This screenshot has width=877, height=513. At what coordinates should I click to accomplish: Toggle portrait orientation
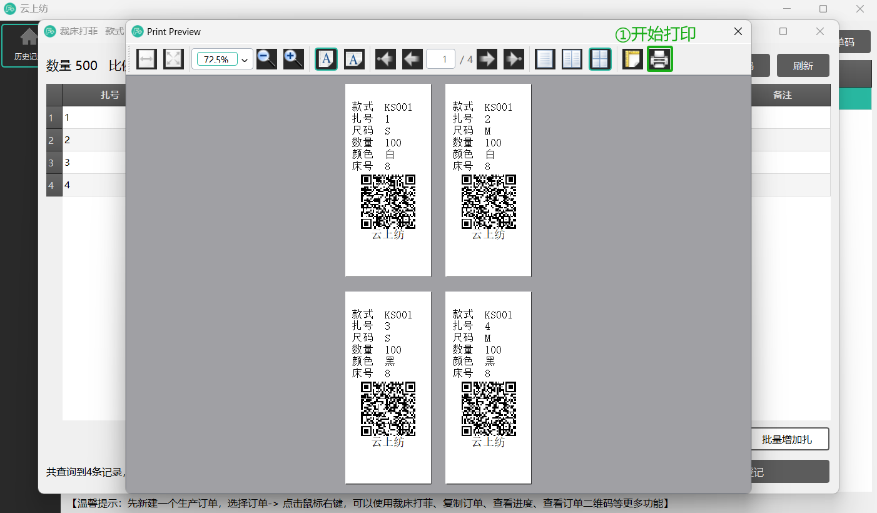[x=327, y=59]
